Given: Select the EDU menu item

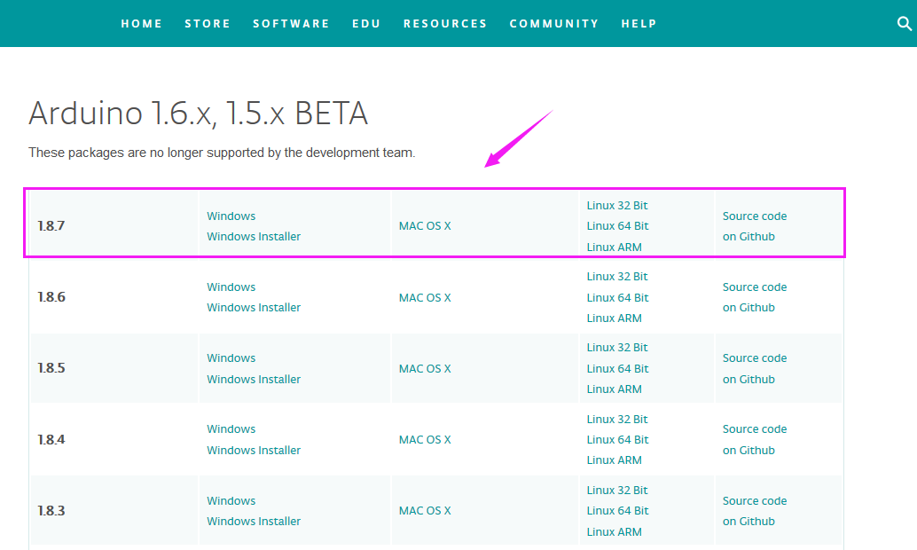Looking at the screenshot, I should coord(366,23).
